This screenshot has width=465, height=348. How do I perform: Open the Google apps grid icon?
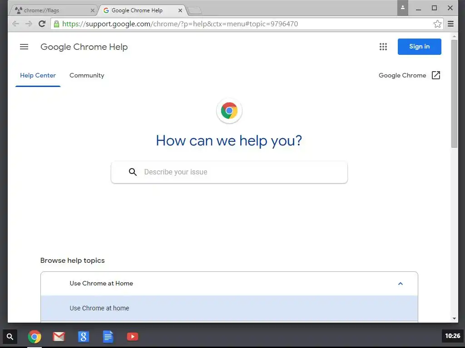pyautogui.click(x=383, y=47)
